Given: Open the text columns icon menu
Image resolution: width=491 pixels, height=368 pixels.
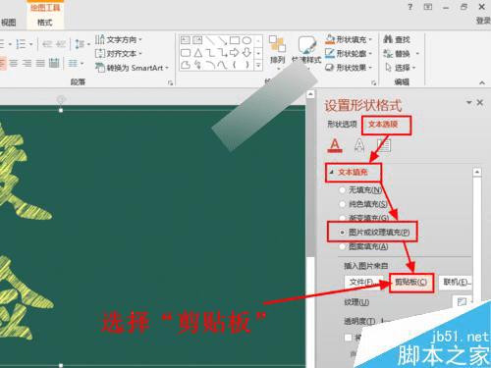Looking at the screenshot, I should point(76,63).
